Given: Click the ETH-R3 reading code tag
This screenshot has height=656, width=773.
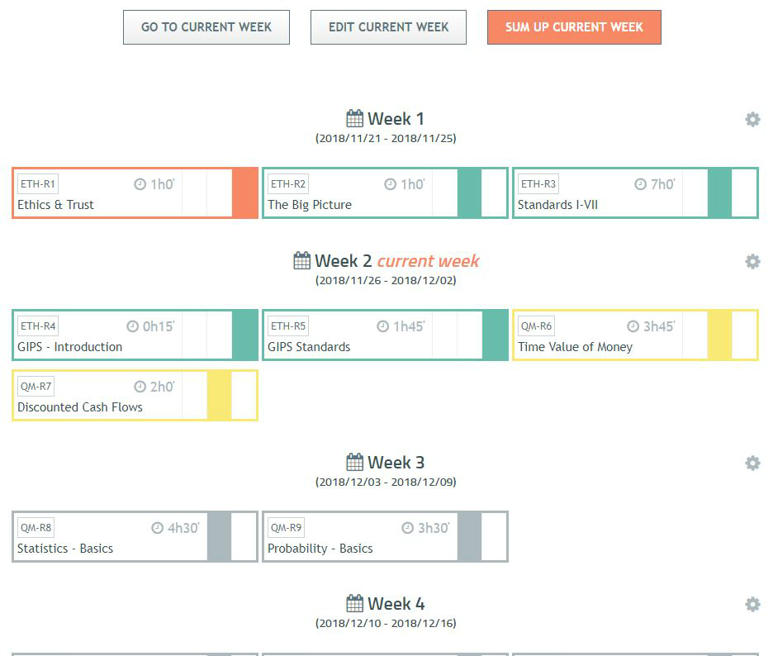Looking at the screenshot, I should [x=538, y=184].
